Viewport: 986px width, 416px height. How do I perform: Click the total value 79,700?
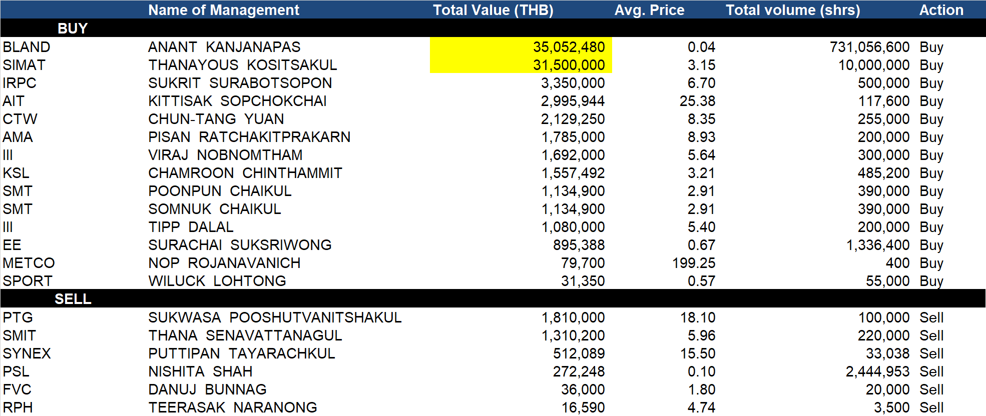click(583, 263)
